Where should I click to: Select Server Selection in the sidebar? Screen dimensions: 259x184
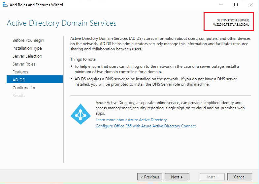[x=27, y=56]
